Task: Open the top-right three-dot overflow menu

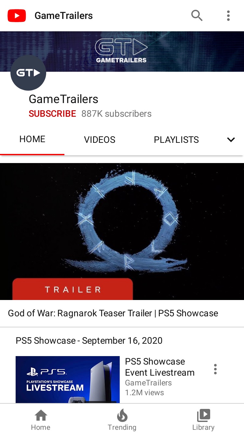Action: click(228, 16)
